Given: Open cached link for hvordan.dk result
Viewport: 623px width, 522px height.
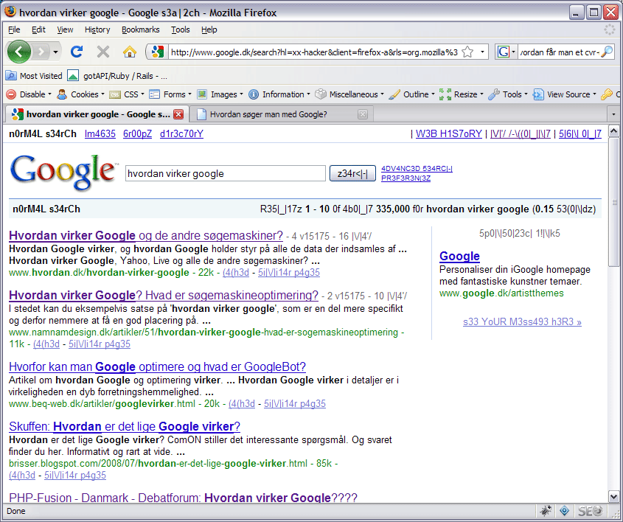Looking at the screenshot, I should (236, 273).
